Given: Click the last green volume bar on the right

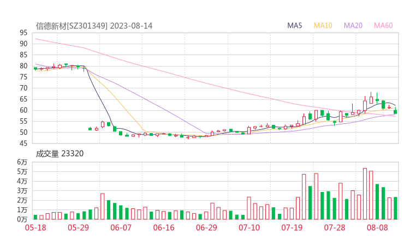Looking at the screenshot, I should pyautogui.click(x=395, y=208).
